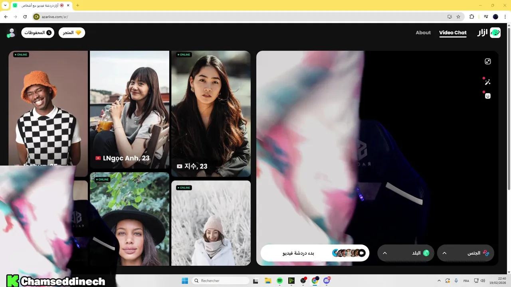Click the browser forward arrow

(16, 17)
